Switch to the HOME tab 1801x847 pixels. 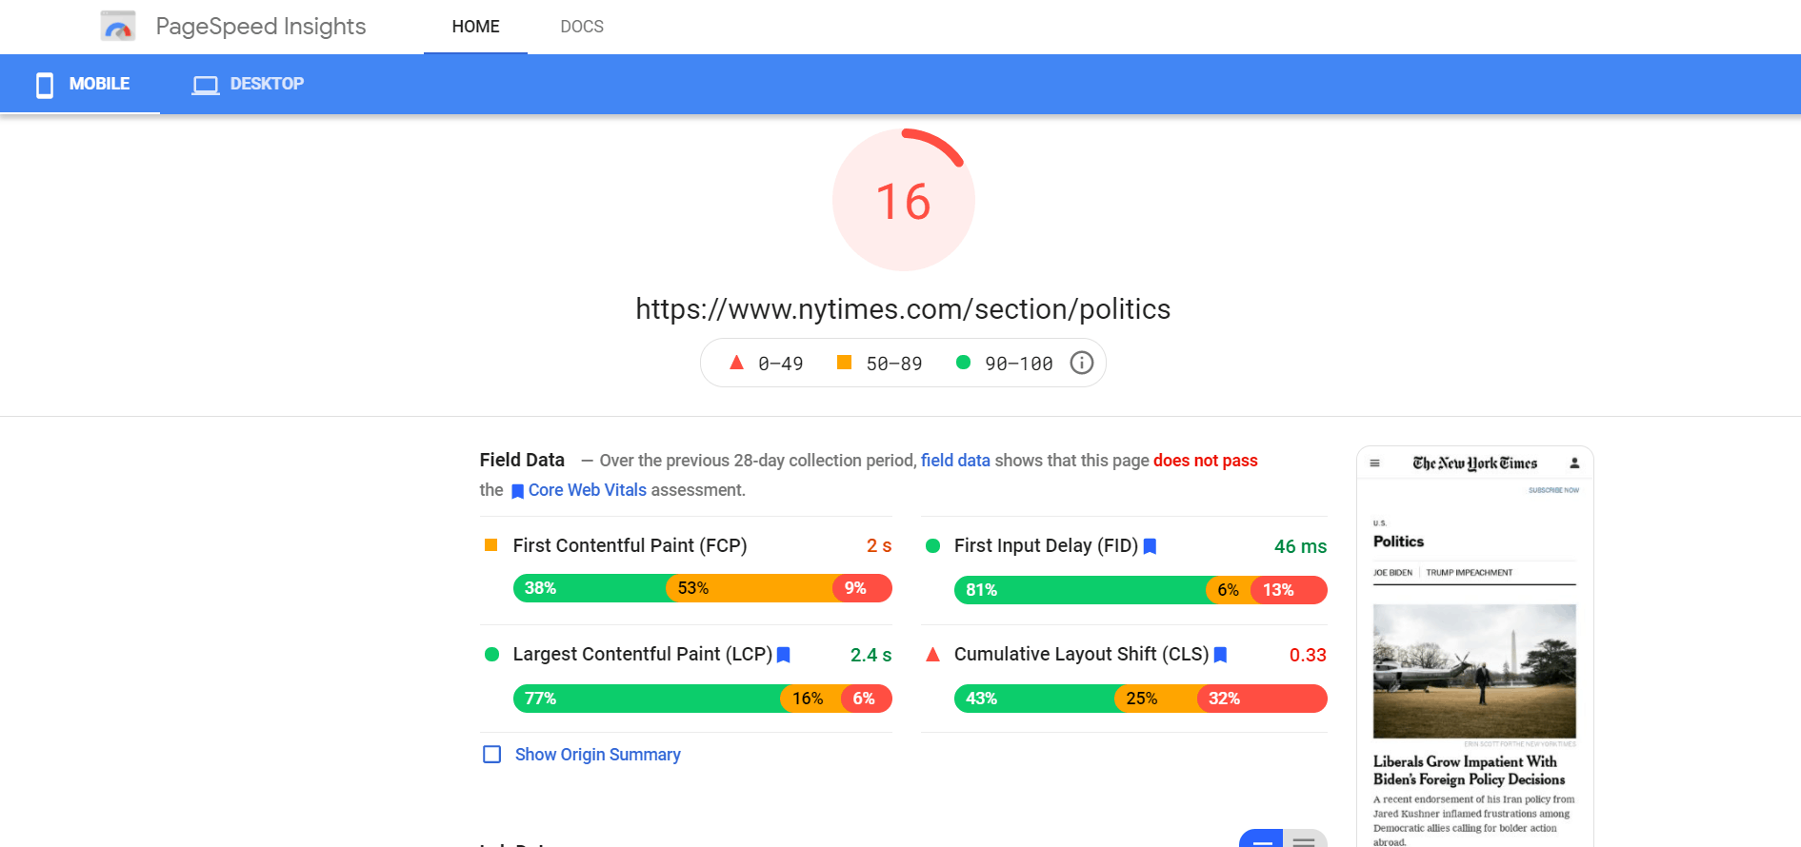coord(475,27)
